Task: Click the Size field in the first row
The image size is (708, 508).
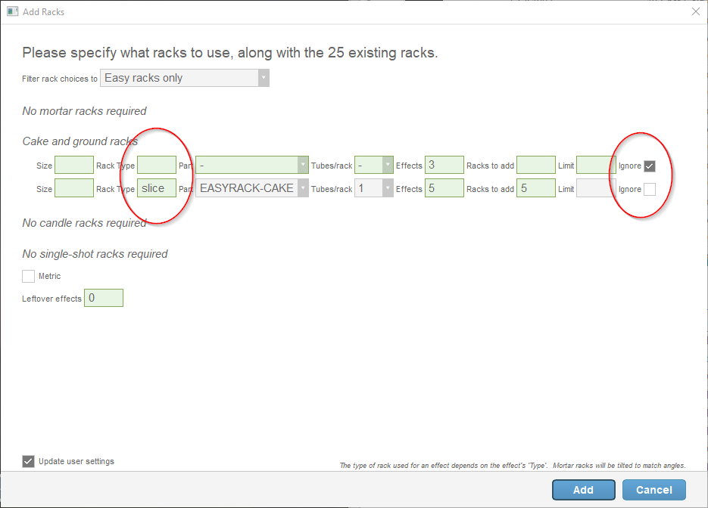Action: (x=73, y=164)
